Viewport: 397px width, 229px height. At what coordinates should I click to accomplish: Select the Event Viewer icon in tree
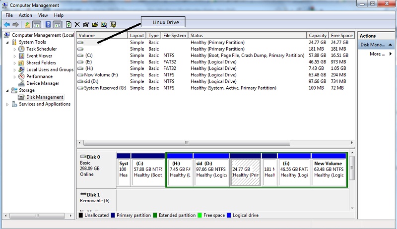click(x=21, y=56)
